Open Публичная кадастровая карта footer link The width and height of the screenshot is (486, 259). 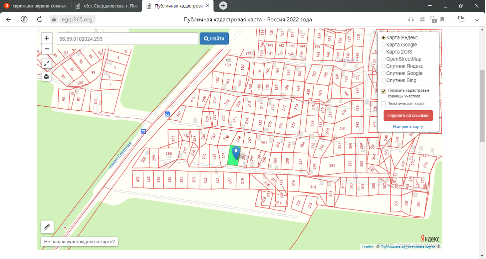[408, 247]
